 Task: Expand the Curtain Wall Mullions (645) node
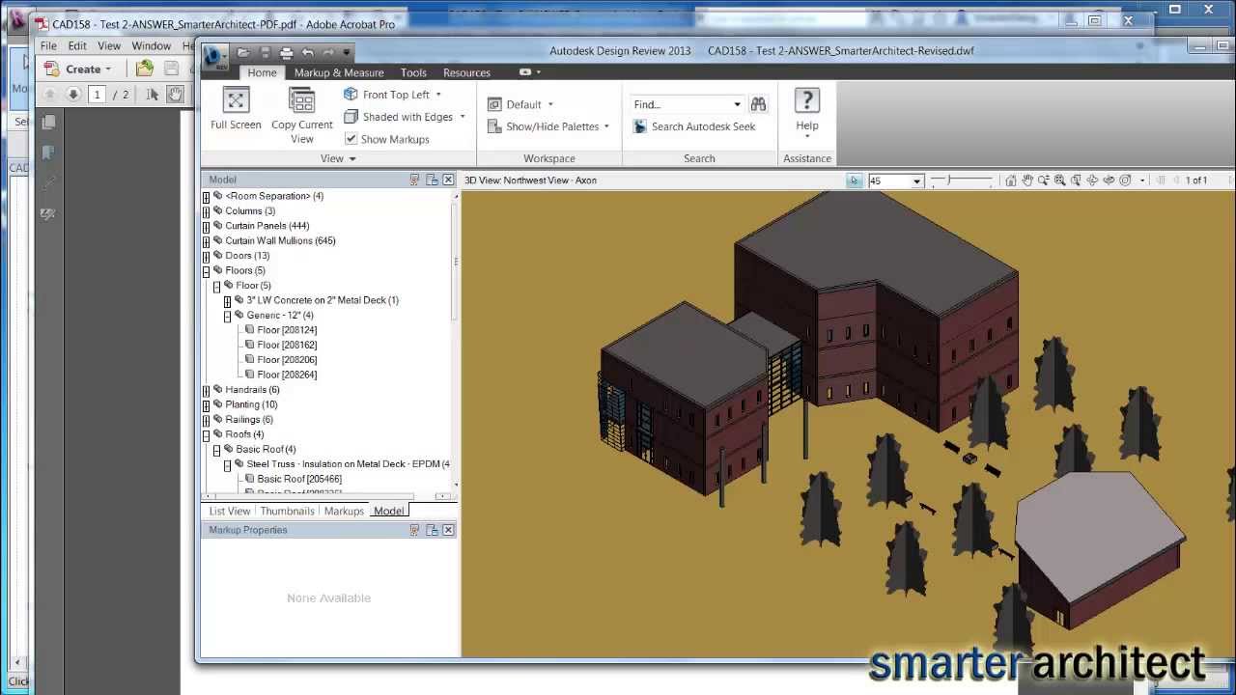point(207,241)
